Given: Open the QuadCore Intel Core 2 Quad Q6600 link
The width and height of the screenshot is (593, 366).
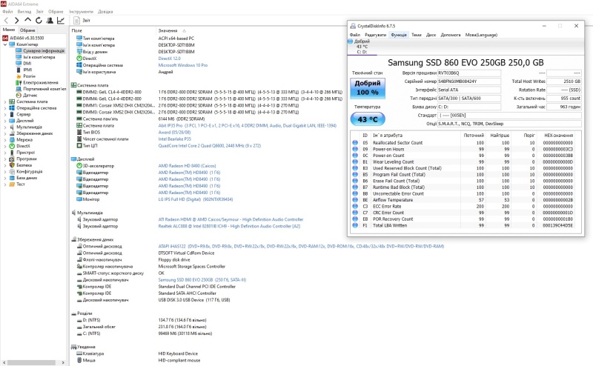Looking at the screenshot, I should (x=210, y=145).
